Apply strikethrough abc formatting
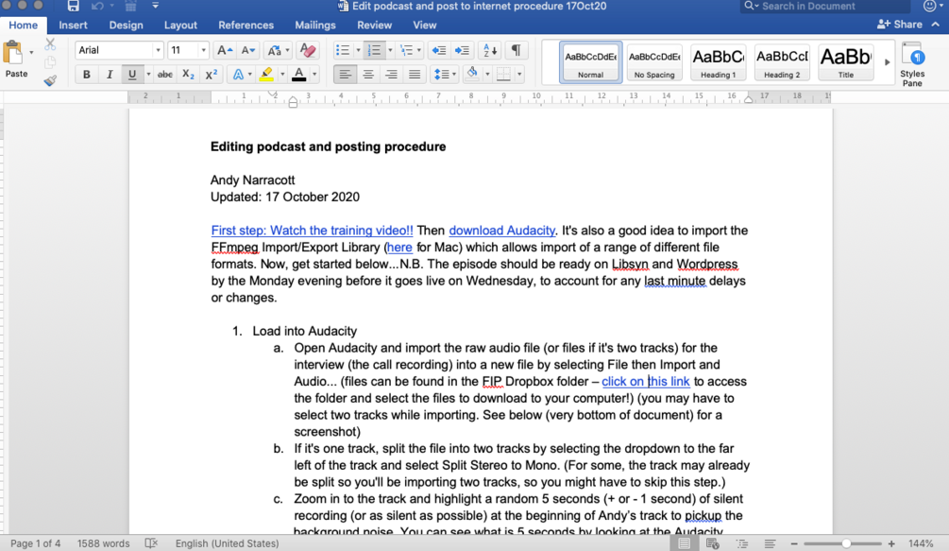This screenshot has width=949, height=551. pyautogui.click(x=164, y=75)
